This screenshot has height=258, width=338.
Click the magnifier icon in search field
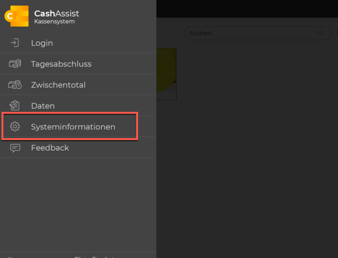[321, 33]
